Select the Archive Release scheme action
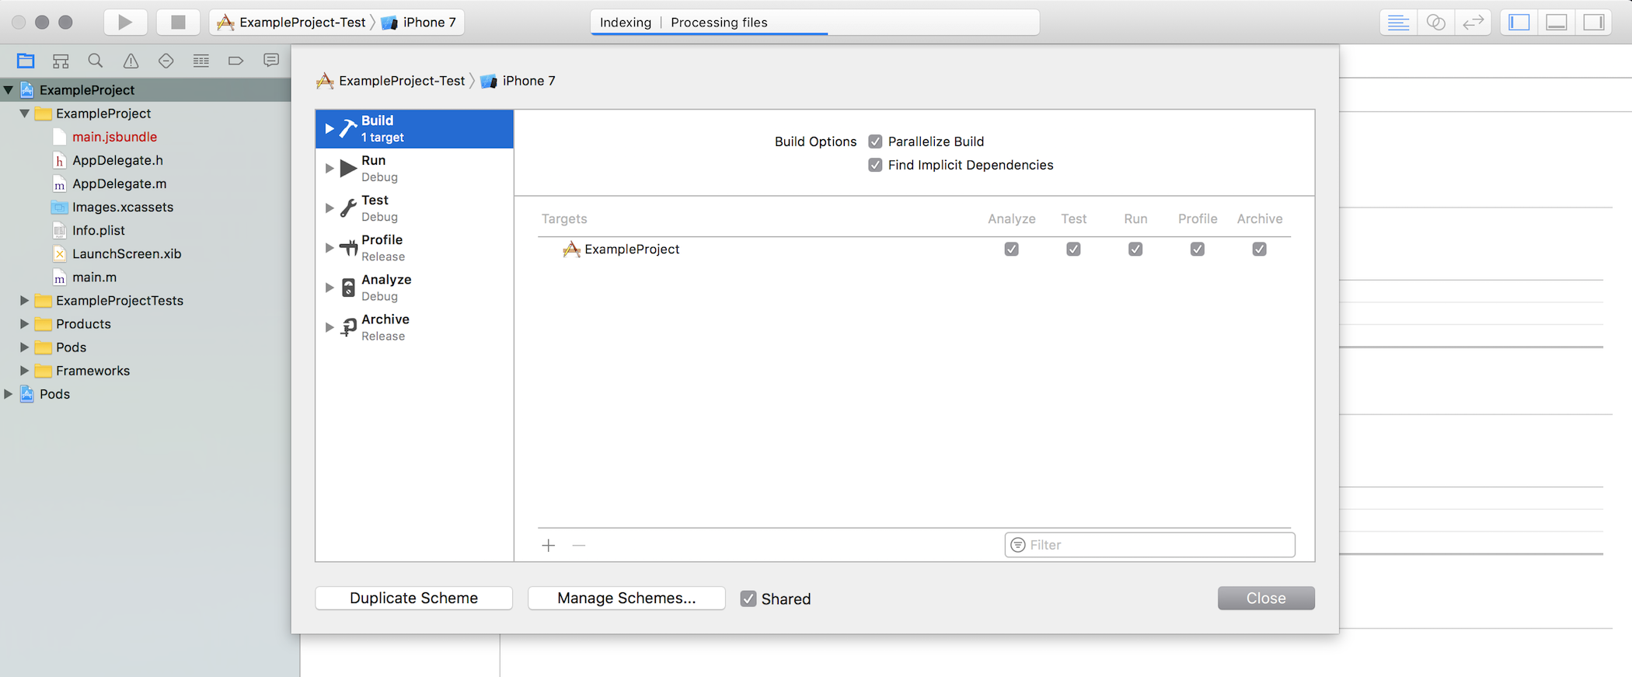This screenshot has height=677, width=1632. pos(414,327)
